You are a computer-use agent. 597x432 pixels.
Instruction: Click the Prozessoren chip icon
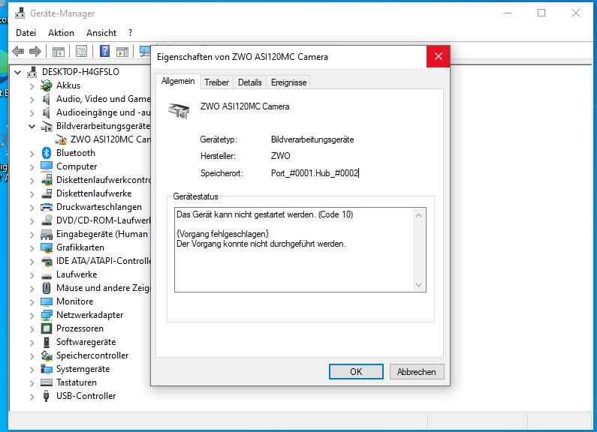(47, 328)
